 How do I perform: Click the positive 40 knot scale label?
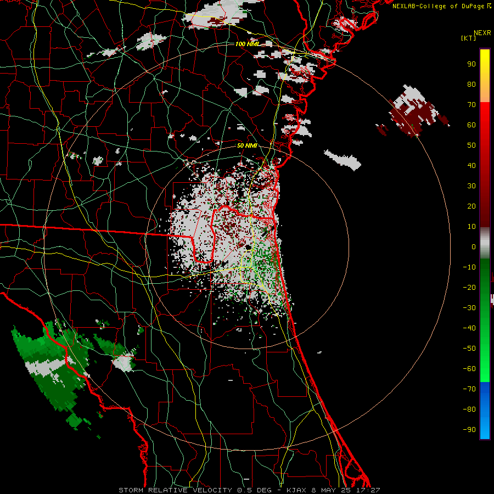(x=471, y=165)
